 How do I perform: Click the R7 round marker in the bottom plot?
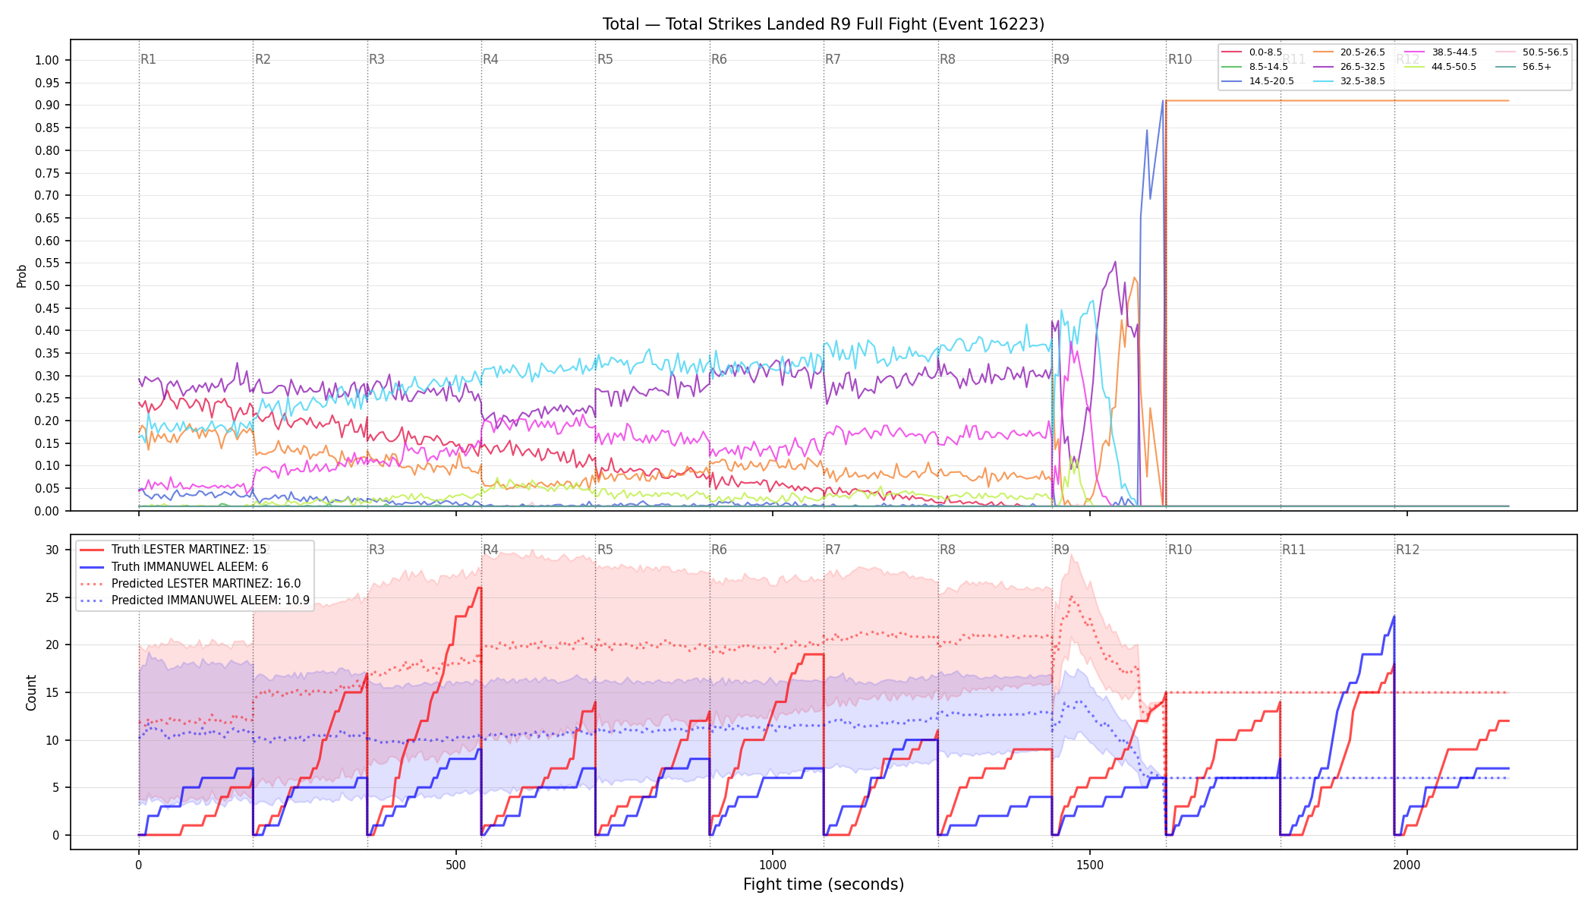pos(833,550)
